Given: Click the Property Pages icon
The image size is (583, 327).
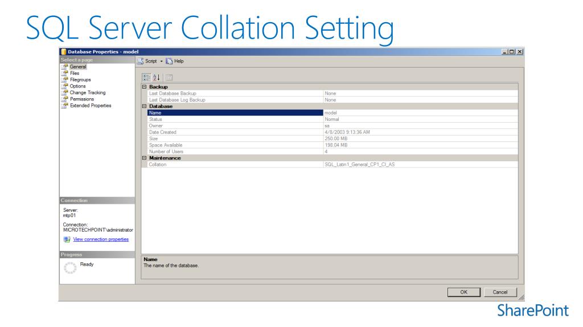Looking at the screenshot, I should [x=169, y=77].
